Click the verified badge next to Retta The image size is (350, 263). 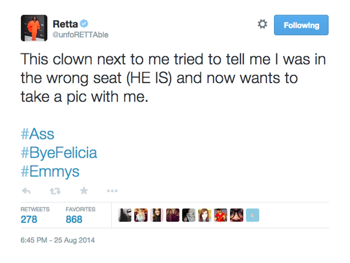(84, 24)
